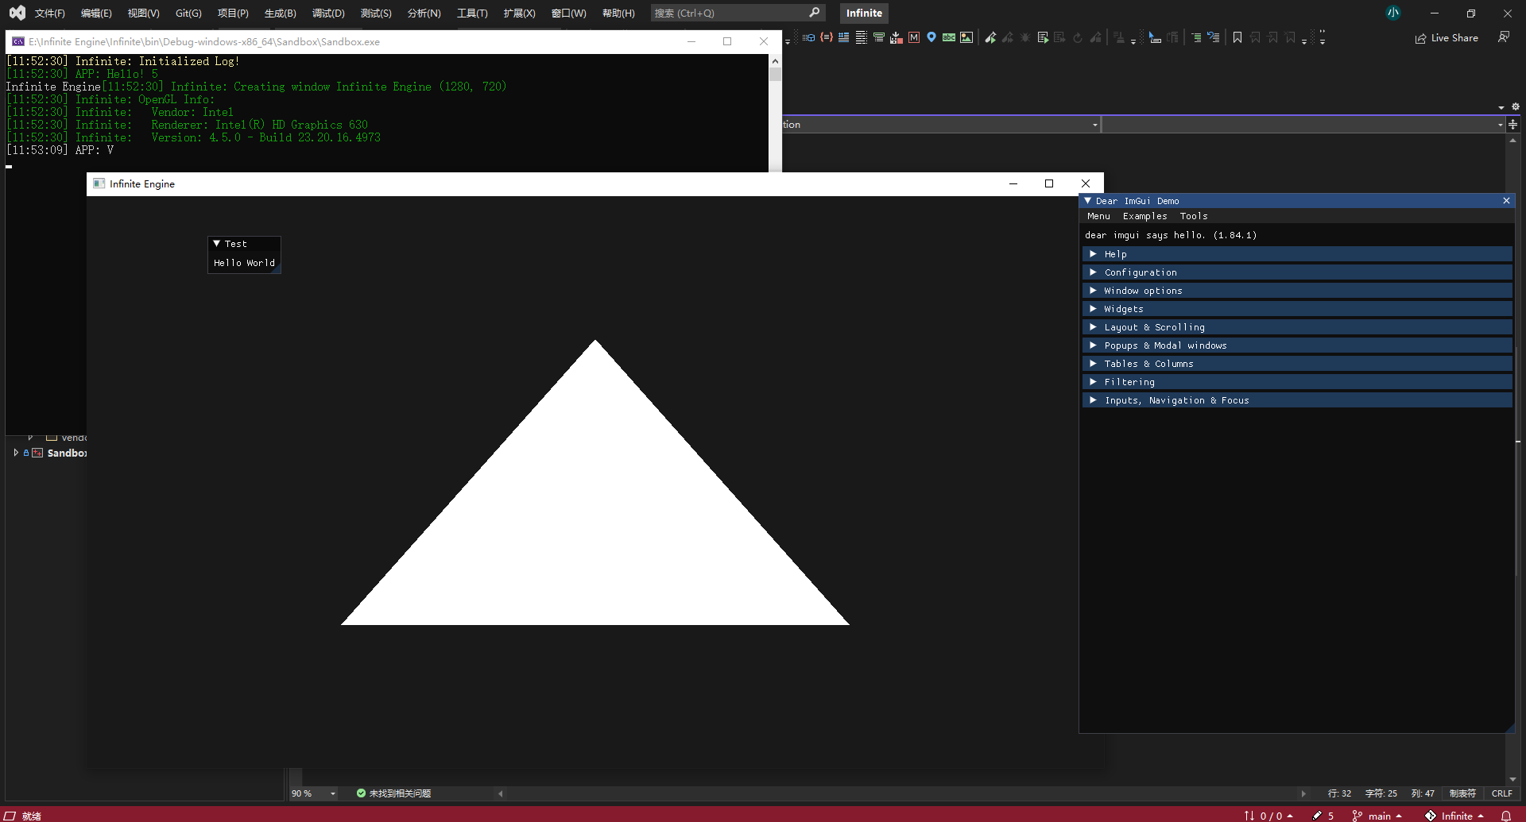1526x822 pixels.
Task: Click the cursor-with-line toolbar icon
Action: coord(1155,37)
